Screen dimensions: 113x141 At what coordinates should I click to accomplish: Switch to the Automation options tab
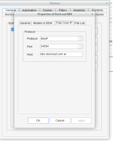point(29,10)
